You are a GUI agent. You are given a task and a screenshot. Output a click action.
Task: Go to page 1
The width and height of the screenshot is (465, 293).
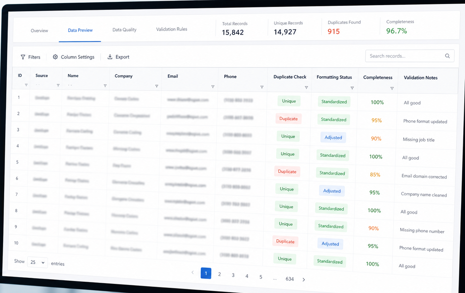[x=206, y=273]
